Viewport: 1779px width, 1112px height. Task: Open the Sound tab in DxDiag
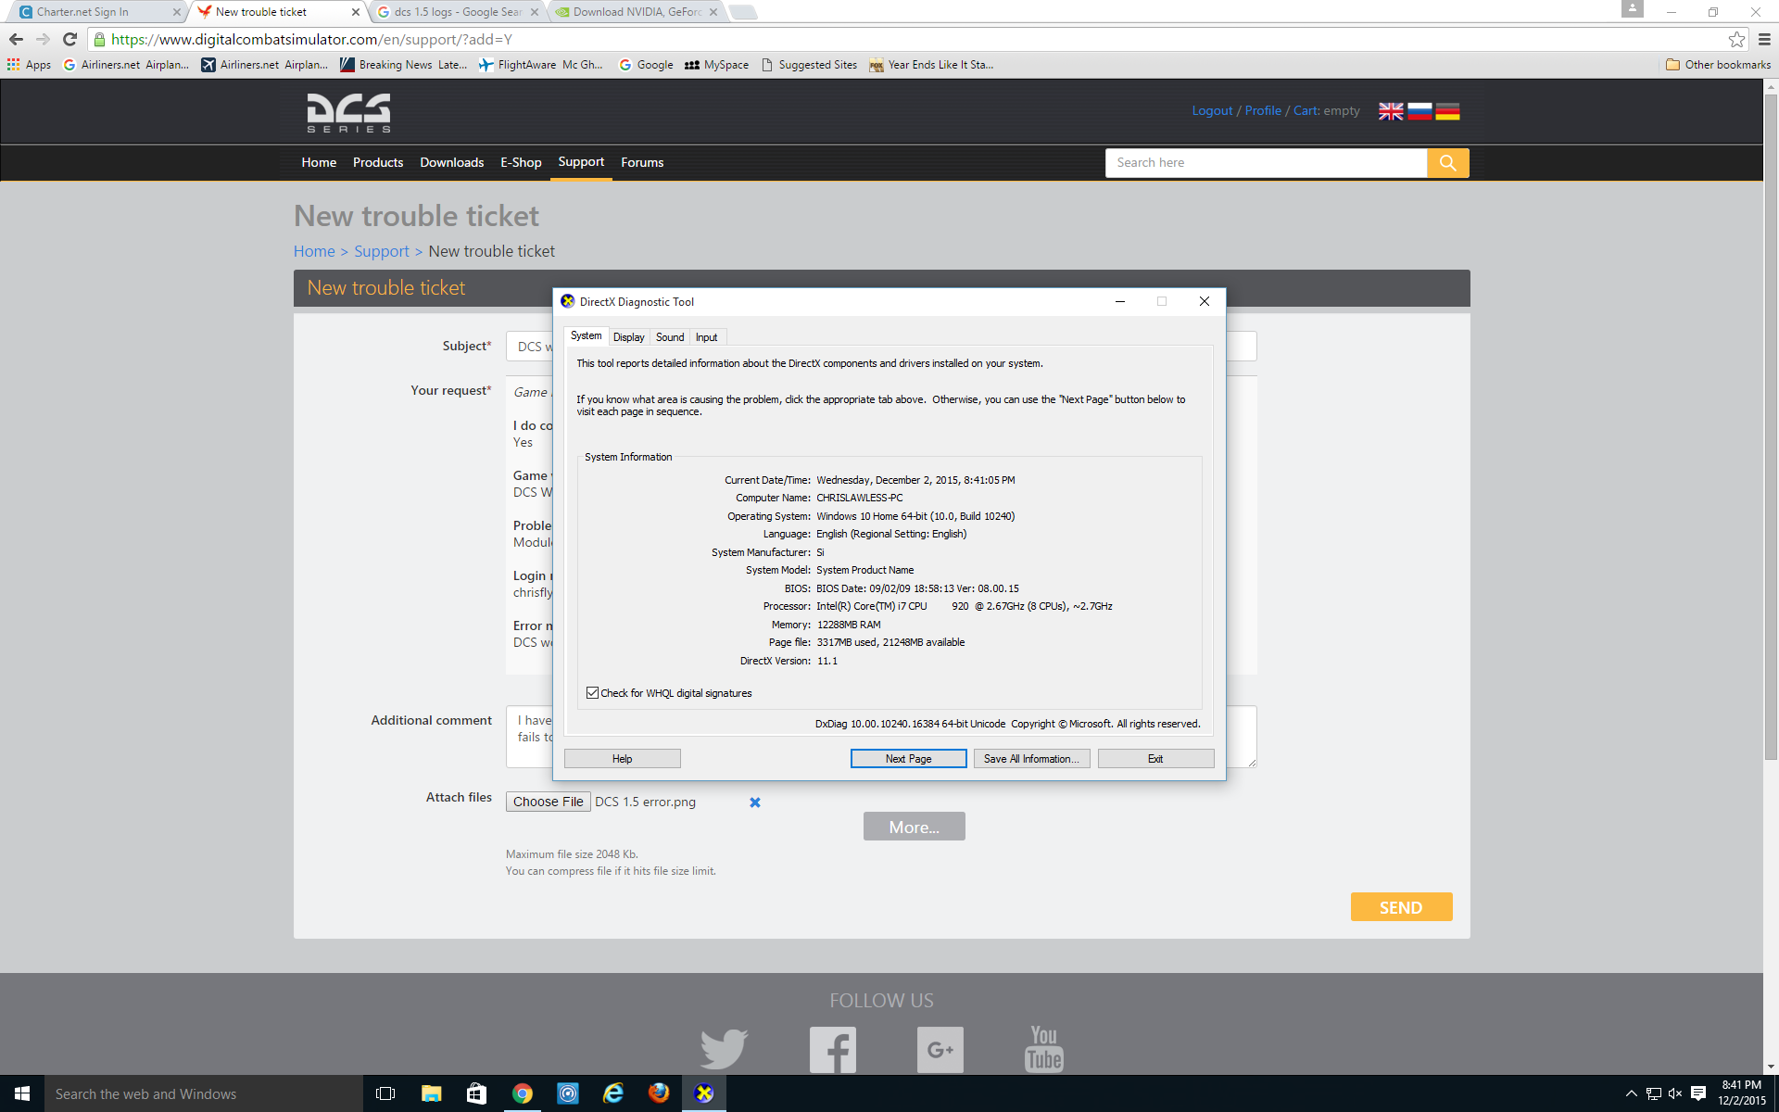[670, 337]
